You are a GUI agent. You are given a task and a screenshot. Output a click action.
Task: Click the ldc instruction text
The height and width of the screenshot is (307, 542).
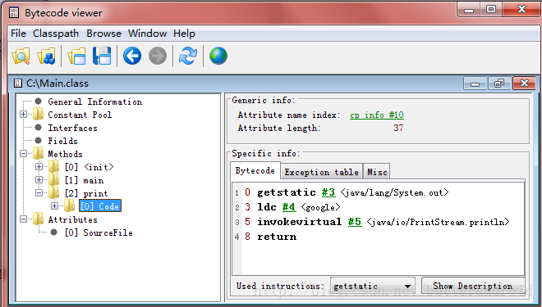(x=267, y=207)
